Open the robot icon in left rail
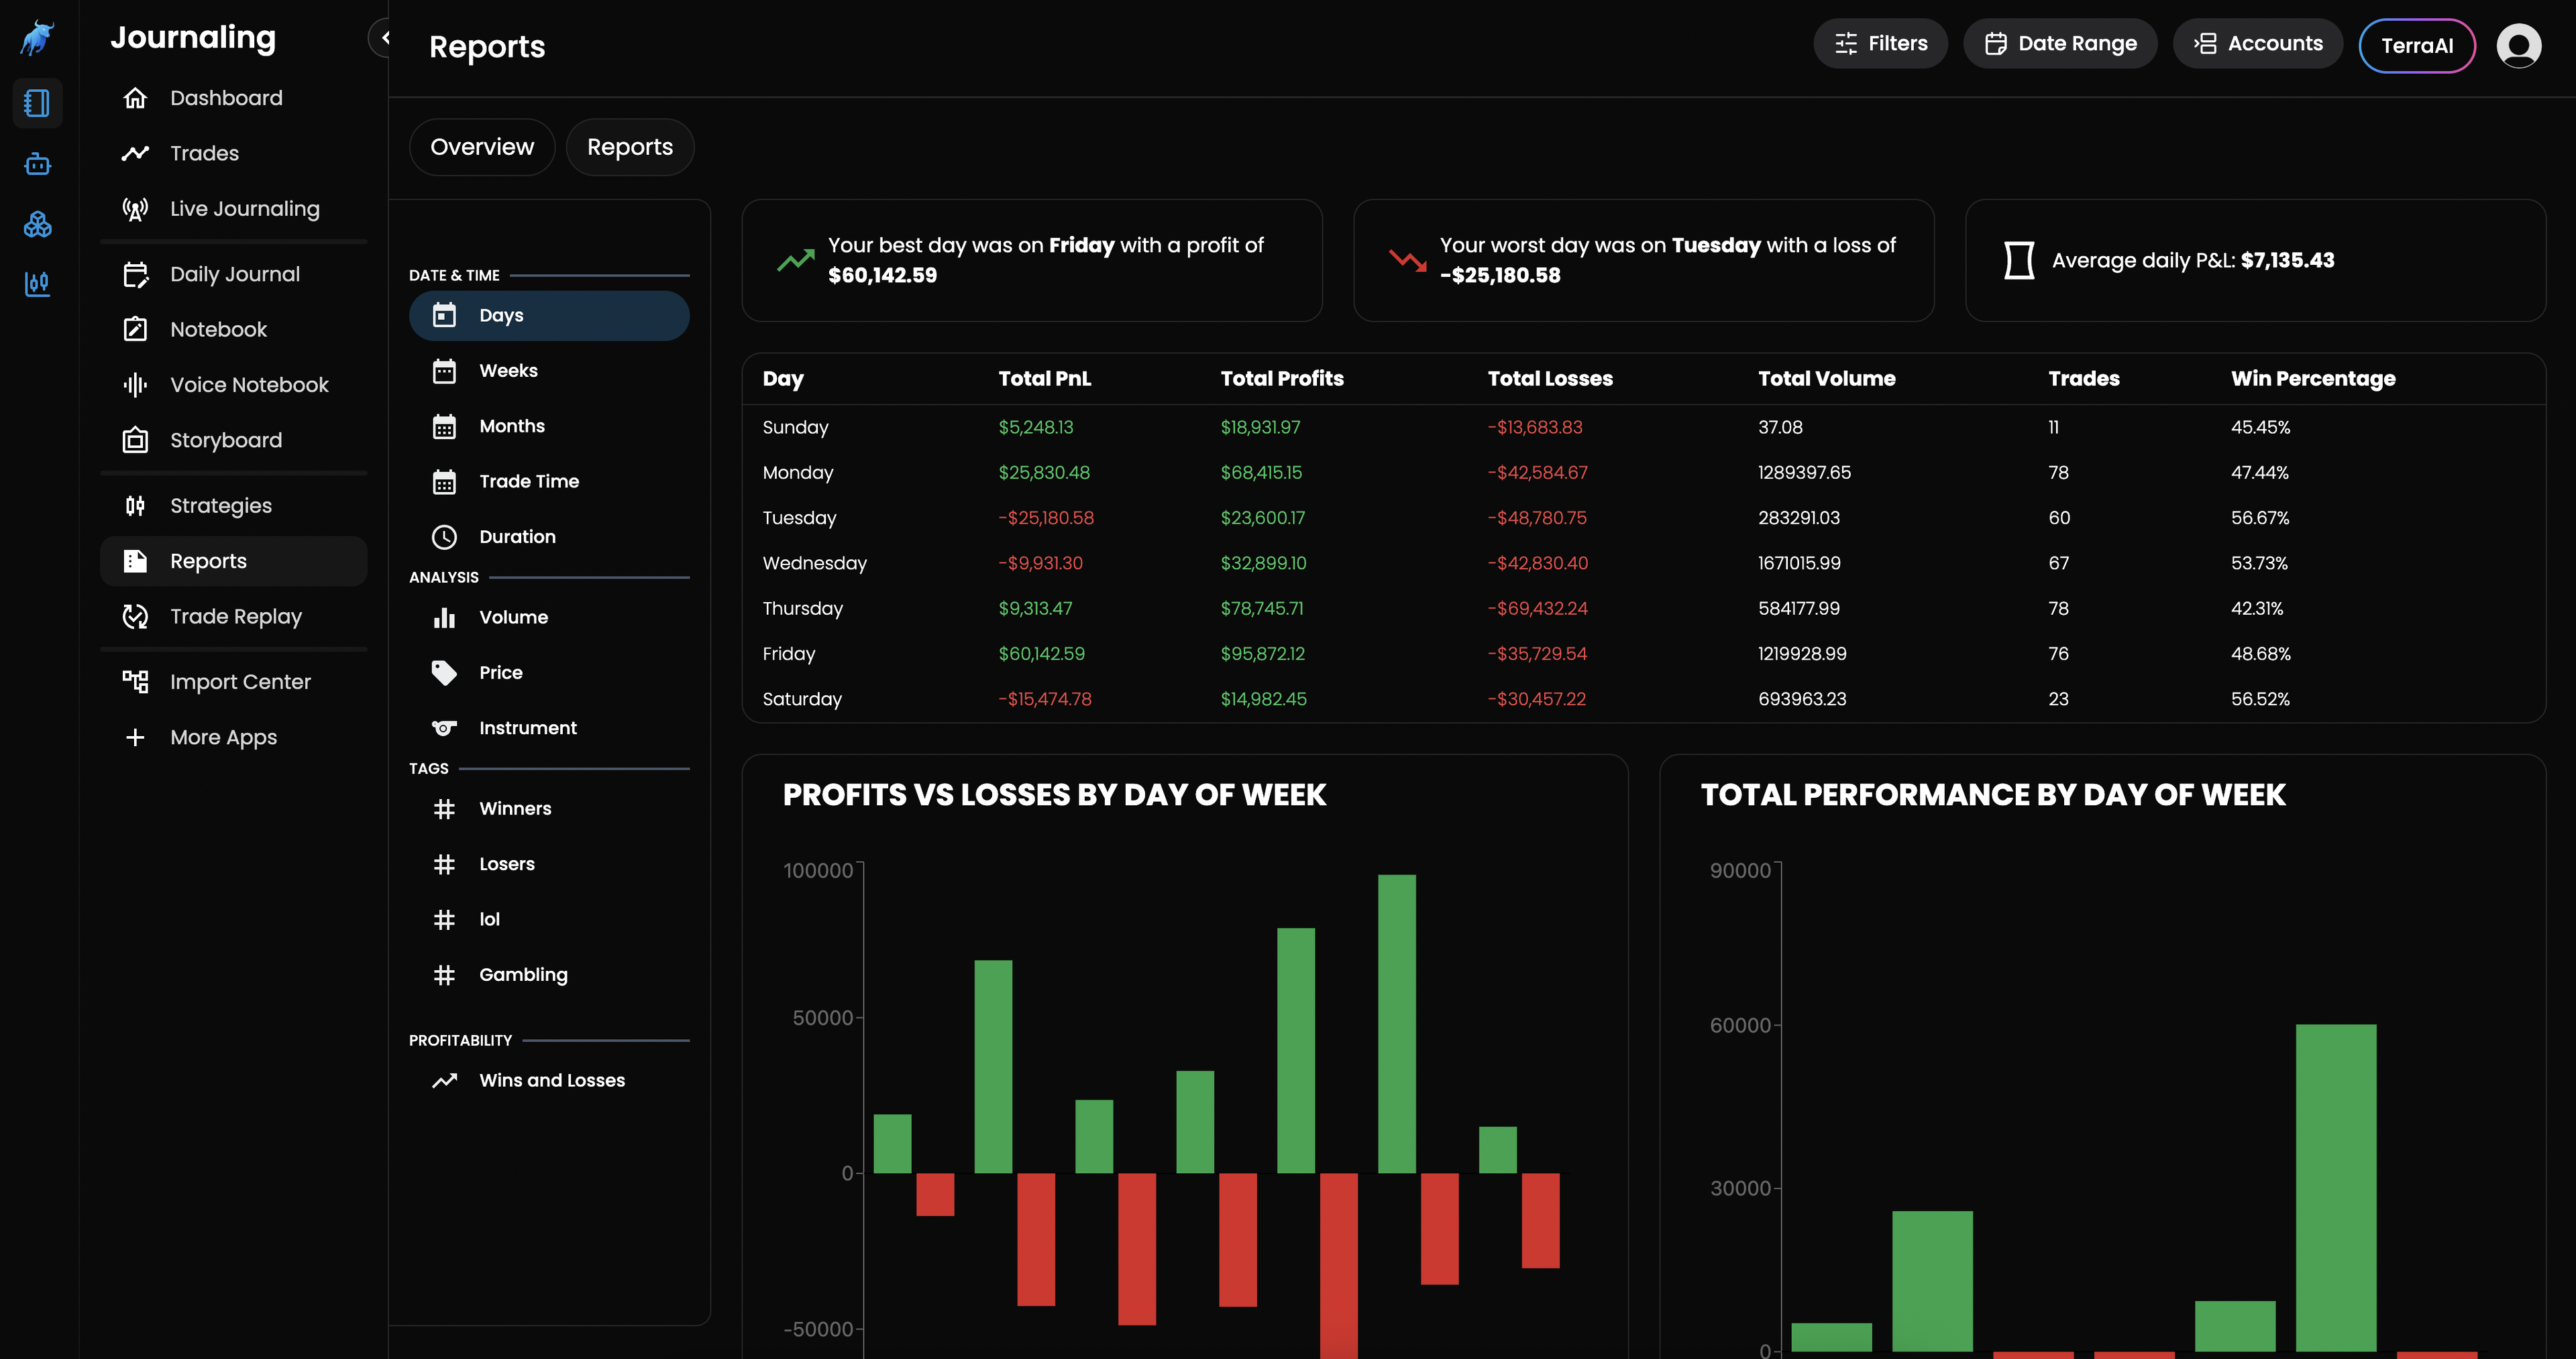2576x1359 pixels. tap(38, 164)
